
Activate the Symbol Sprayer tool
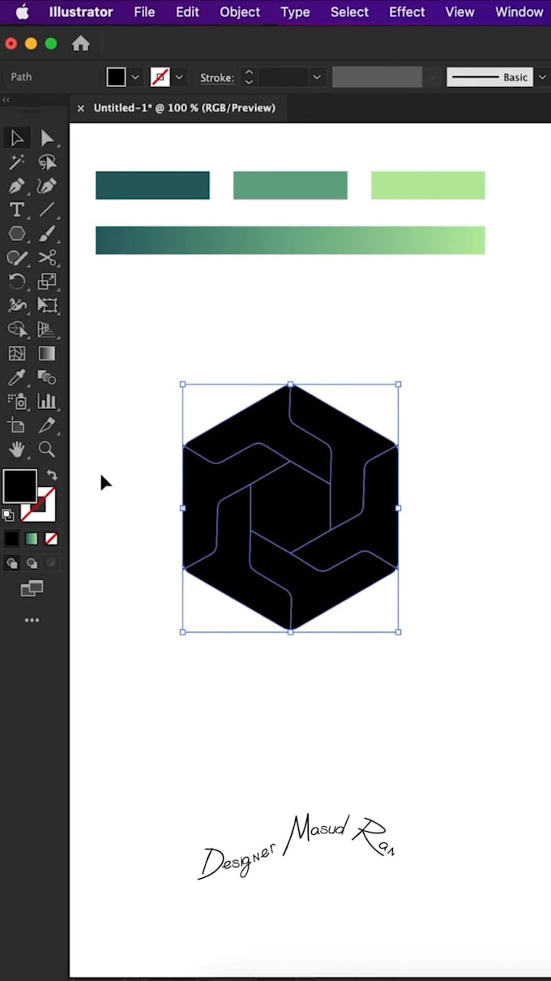17,401
